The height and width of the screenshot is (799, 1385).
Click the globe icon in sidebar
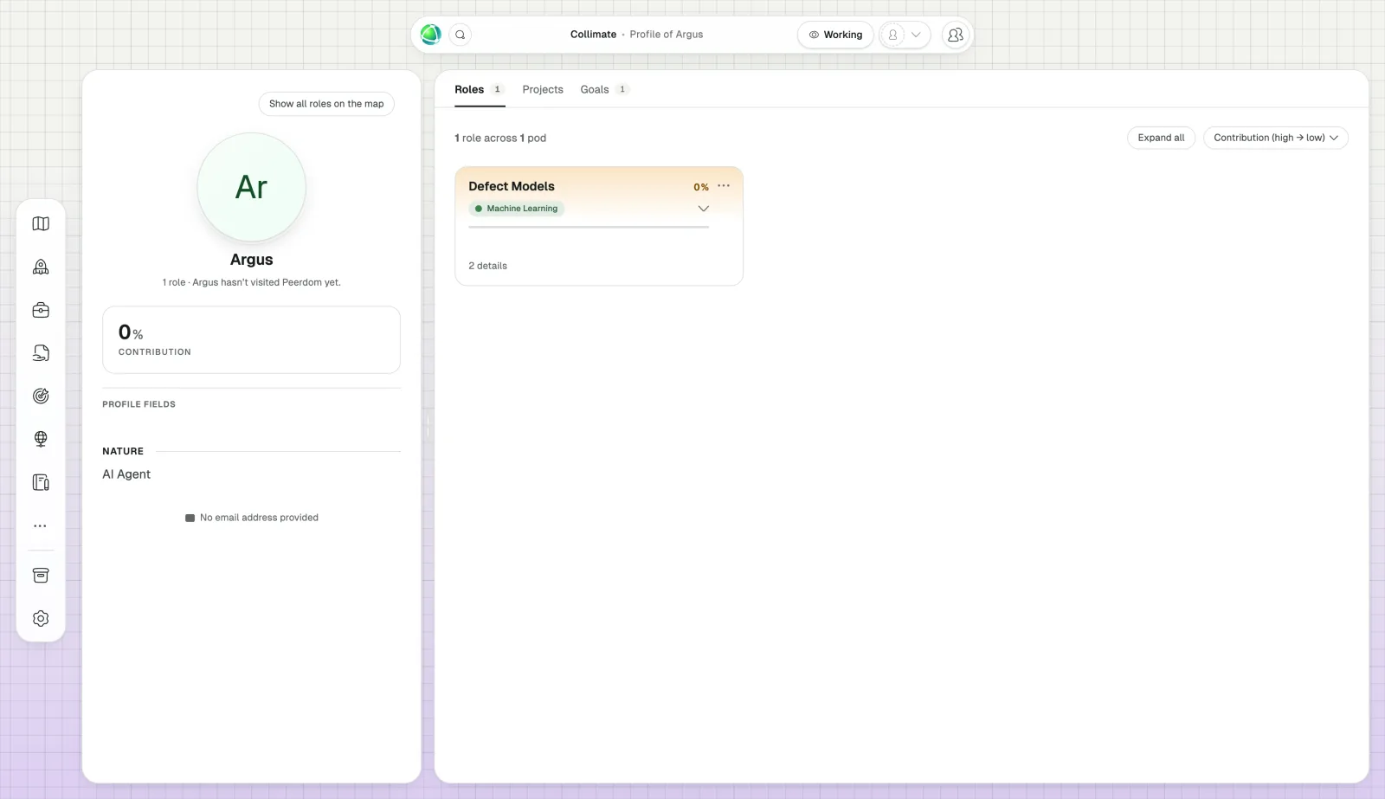point(41,439)
